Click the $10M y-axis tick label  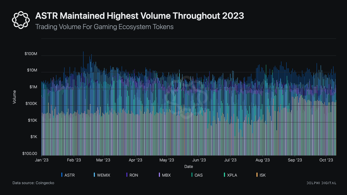click(32, 70)
